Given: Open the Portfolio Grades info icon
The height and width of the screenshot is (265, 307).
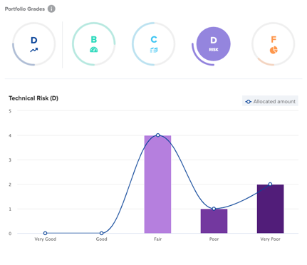Looking at the screenshot, I should click(51, 9).
